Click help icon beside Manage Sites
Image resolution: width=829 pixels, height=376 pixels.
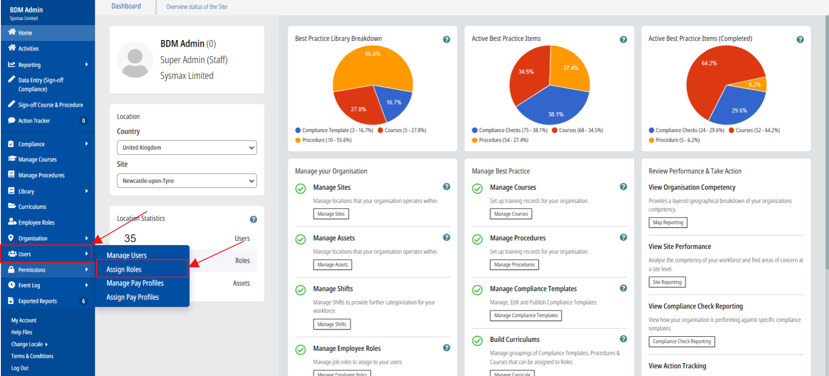point(447,187)
